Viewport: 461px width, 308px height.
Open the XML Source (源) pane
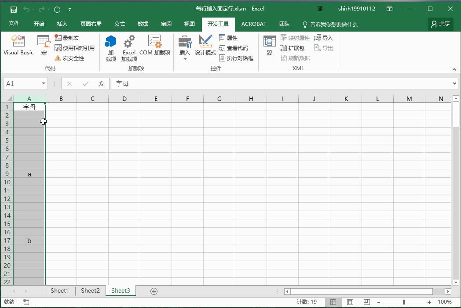tap(269, 45)
